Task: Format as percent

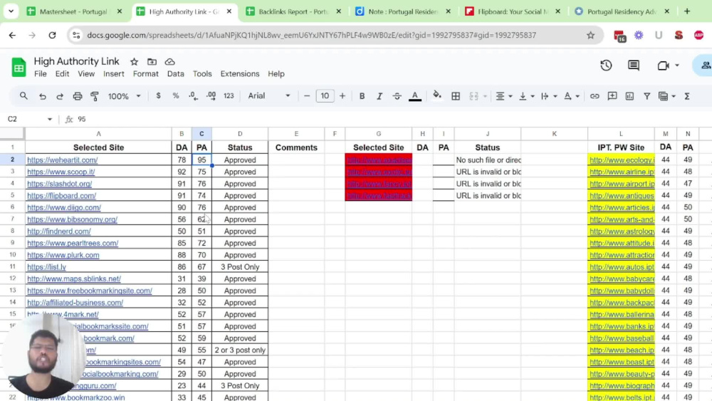Action: pos(175,96)
